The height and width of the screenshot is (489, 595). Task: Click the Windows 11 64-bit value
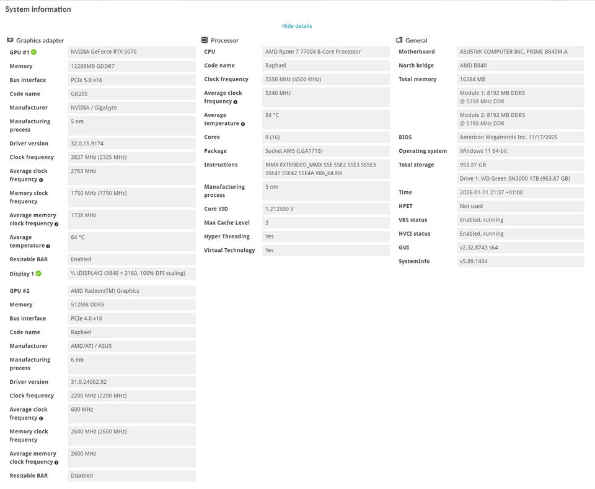[x=521, y=151]
